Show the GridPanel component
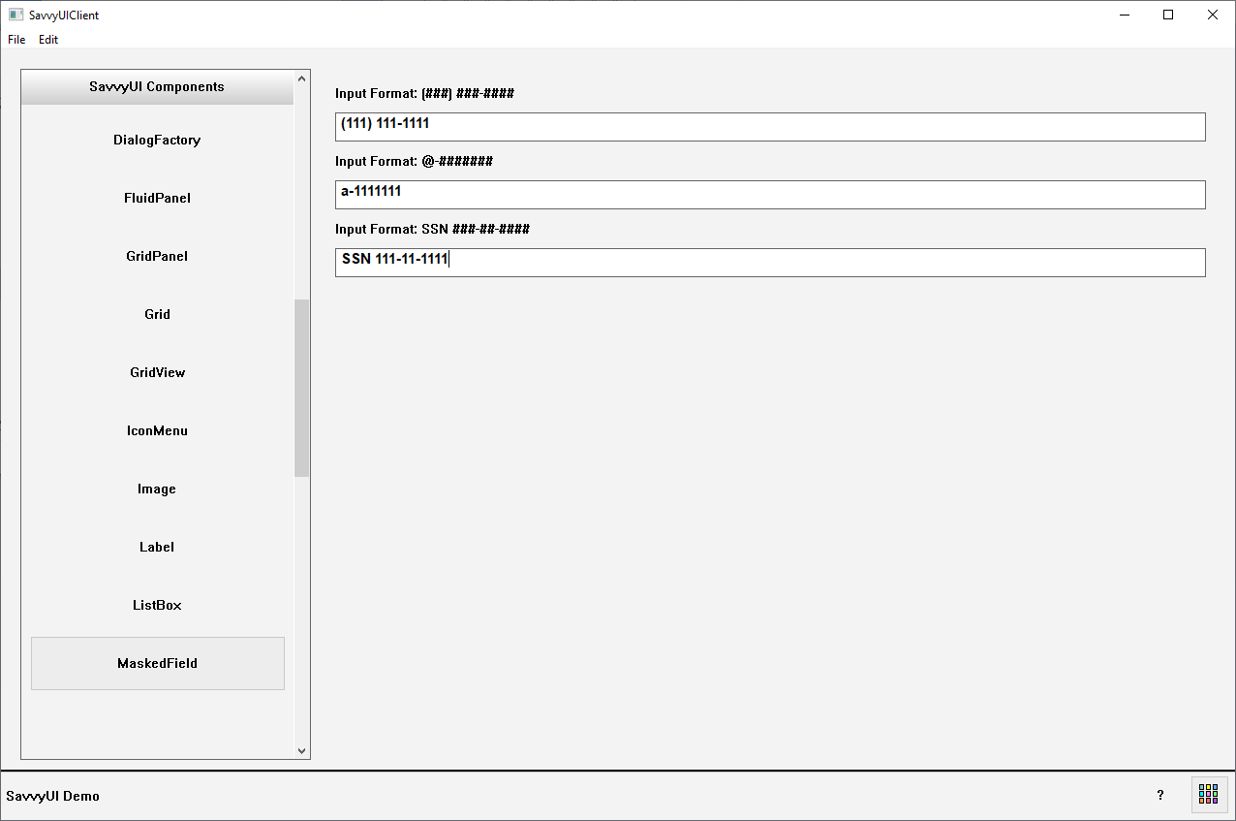This screenshot has height=821, width=1236. (157, 256)
